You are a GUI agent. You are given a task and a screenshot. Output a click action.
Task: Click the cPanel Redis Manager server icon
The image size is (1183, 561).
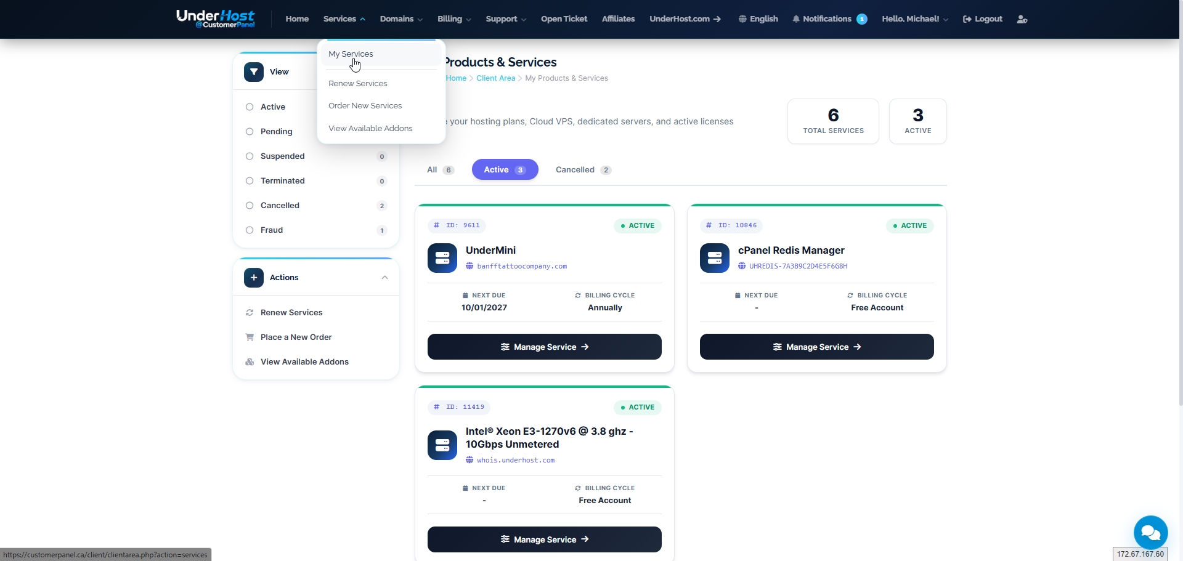715,258
